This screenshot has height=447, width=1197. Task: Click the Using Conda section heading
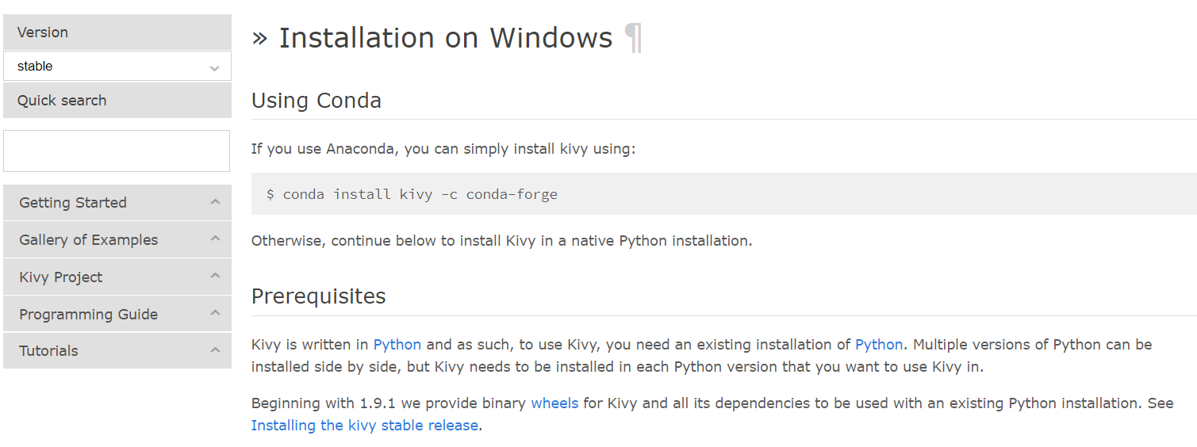click(x=317, y=101)
